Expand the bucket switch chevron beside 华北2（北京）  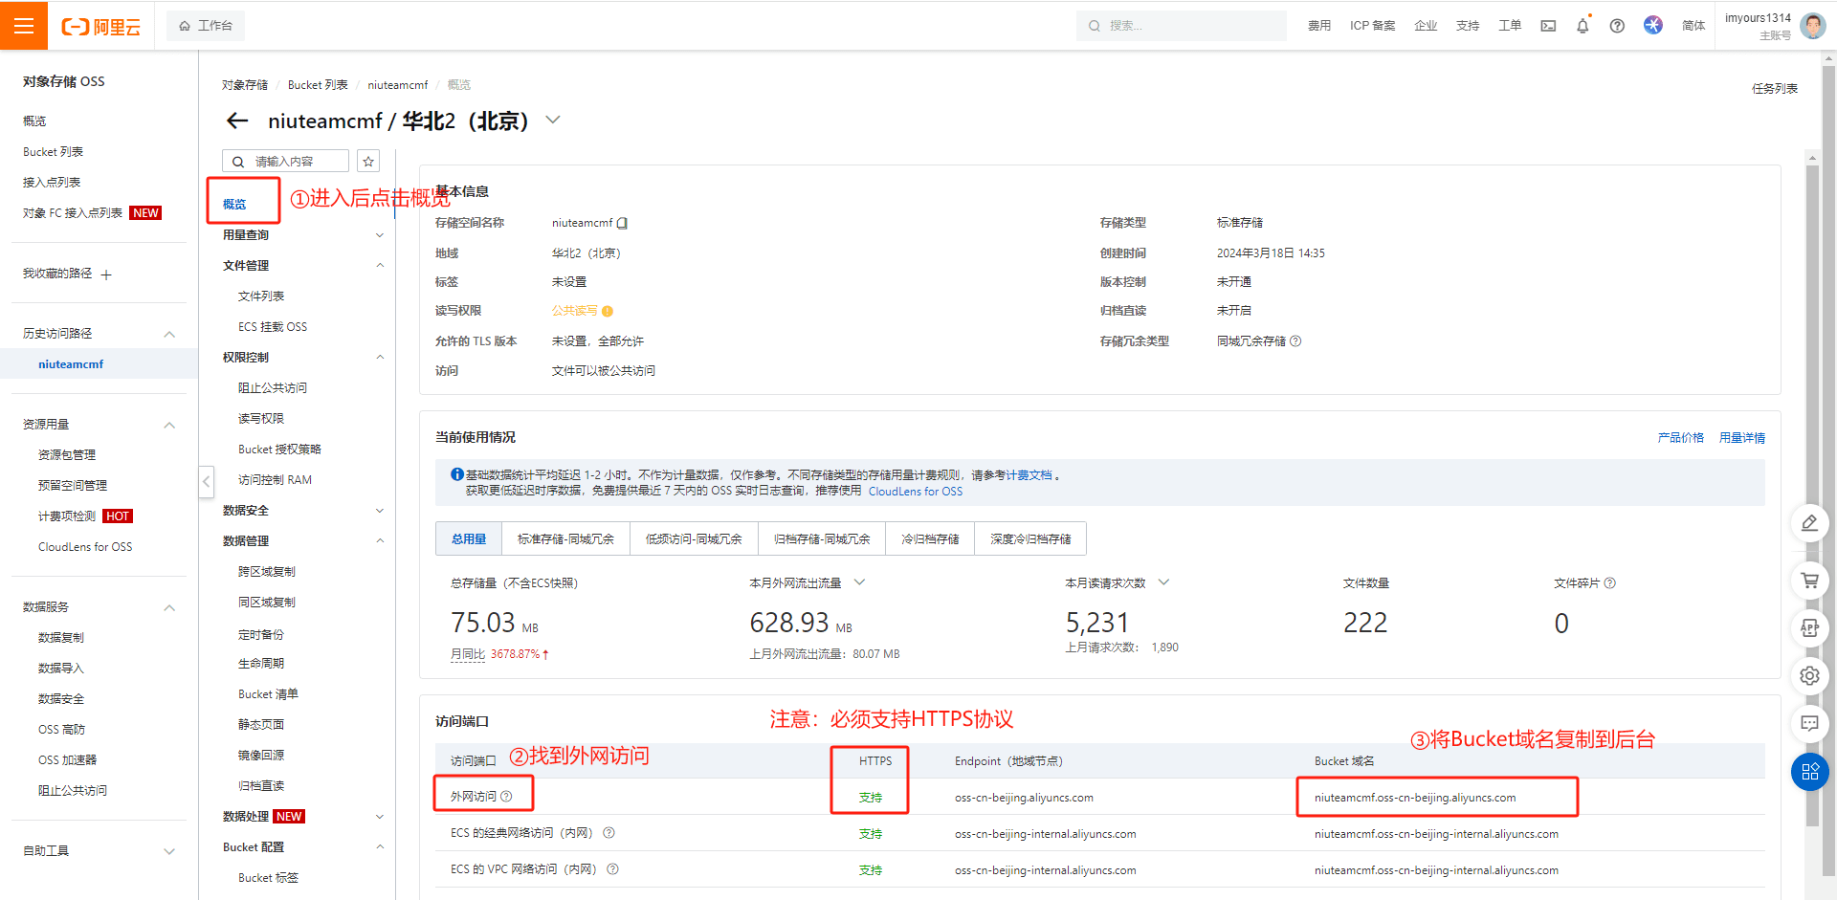553,121
